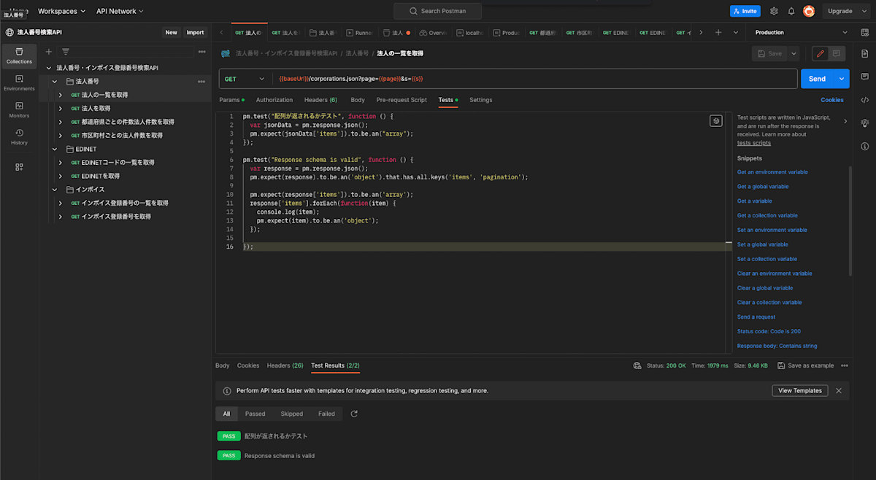This screenshot has height=480, width=876.
Task: Open the Environments sidebar panel
Action: [x=19, y=82]
